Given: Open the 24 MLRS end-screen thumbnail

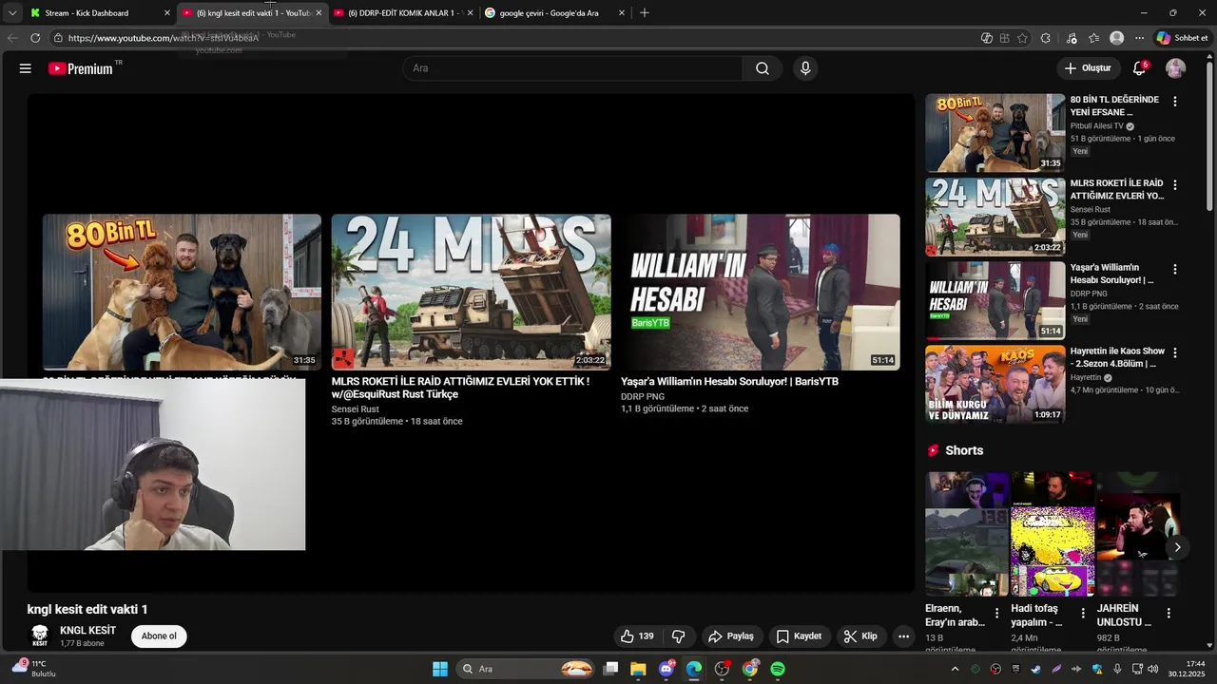Looking at the screenshot, I should [x=471, y=292].
